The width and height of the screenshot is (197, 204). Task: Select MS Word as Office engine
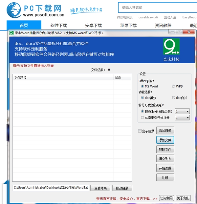(149, 86)
